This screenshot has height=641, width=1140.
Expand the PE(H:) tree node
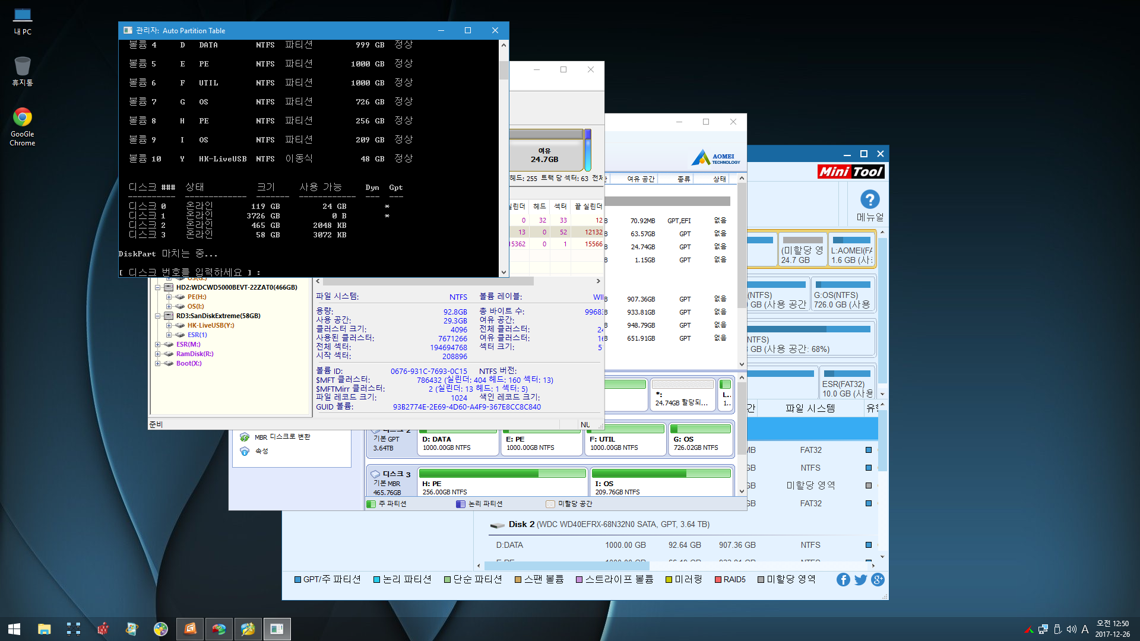(x=169, y=297)
